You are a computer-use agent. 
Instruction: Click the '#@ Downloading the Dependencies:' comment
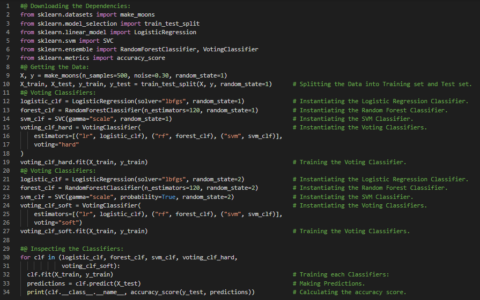(x=67, y=6)
